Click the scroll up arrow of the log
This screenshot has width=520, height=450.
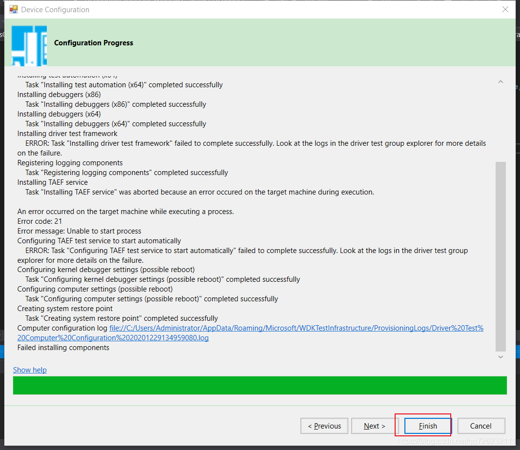tap(500, 81)
